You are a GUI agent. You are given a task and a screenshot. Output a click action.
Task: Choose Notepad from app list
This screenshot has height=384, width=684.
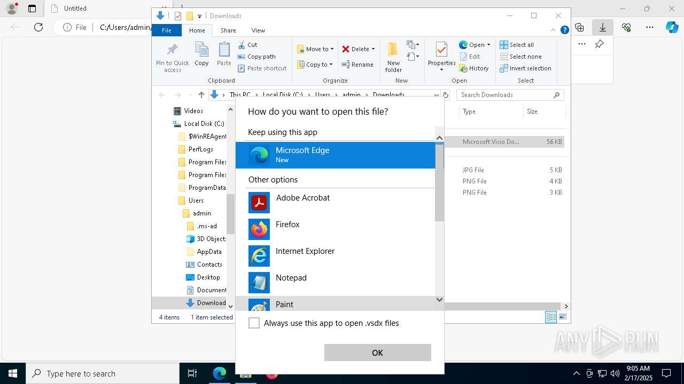point(336,283)
